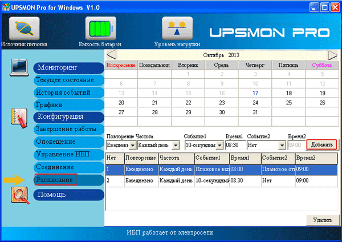Open the Конфигурация section
342x242 pixels.
(x=69, y=117)
